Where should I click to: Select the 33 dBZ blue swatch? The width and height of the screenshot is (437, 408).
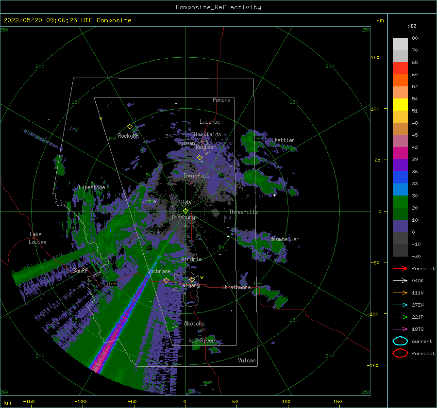(400, 189)
